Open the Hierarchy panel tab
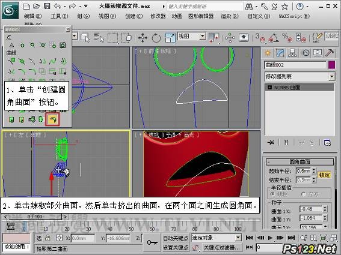This screenshot has height=255, width=341. point(292,53)
